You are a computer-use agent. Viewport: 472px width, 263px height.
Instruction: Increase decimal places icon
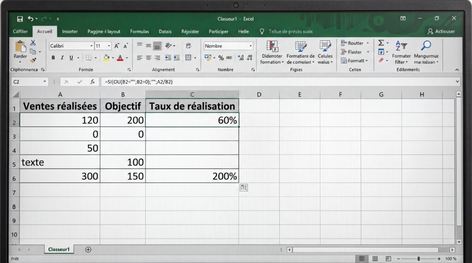(x=241, y=57)
